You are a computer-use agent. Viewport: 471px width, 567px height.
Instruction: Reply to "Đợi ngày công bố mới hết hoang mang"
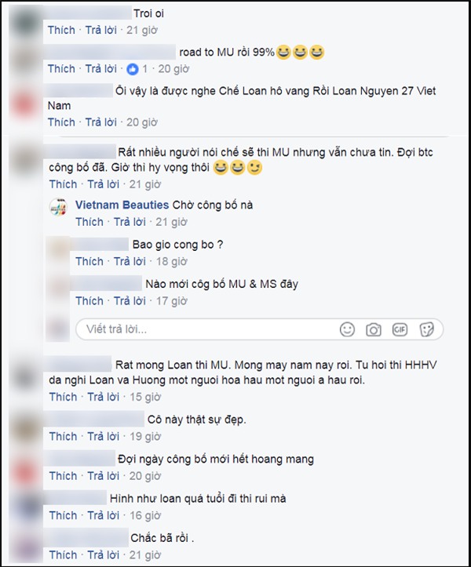[x=103, y=476]
